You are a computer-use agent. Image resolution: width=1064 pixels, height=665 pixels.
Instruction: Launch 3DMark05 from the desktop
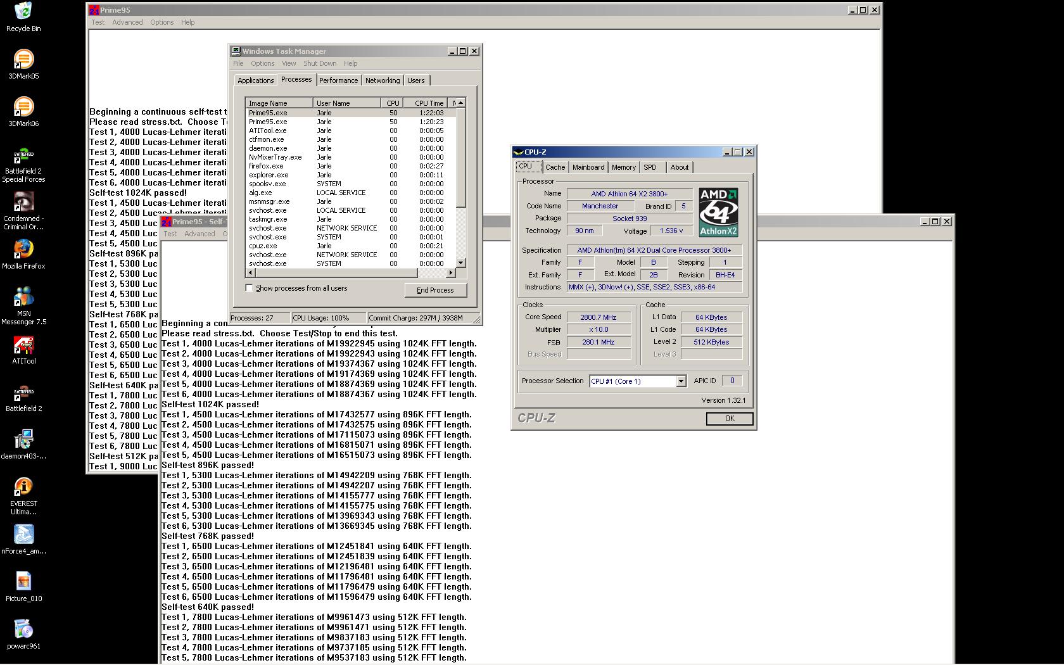click(x=23, y=64)
